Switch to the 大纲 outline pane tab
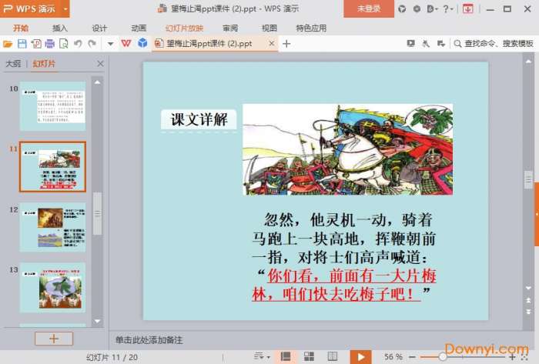The image size is (539, 364). pyautogui.click(x=13, y=64)
